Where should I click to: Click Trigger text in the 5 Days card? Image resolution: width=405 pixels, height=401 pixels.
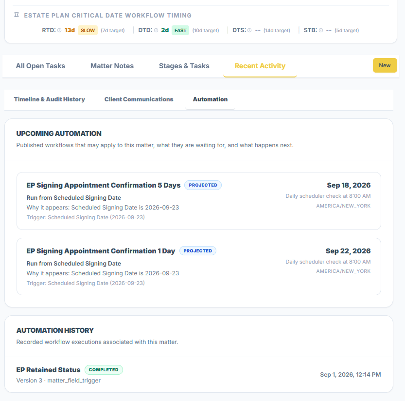pos(86,217)
